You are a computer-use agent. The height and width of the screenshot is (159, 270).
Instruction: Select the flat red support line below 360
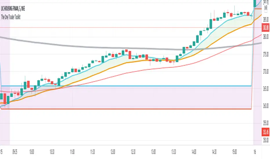coord(145,109)
